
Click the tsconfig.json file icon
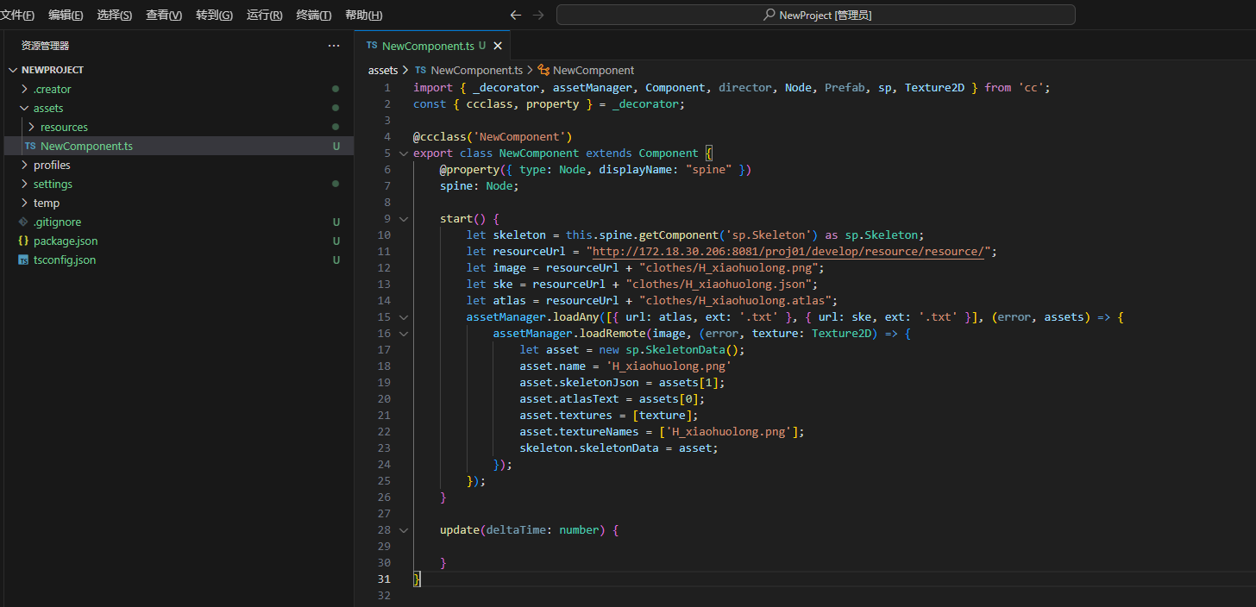(x=23, y=260)
